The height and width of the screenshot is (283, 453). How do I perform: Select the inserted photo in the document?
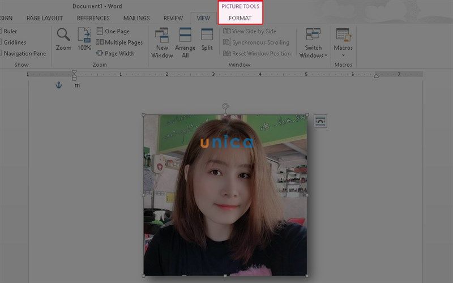tap(225, 195)
